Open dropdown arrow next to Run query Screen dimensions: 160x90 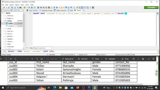[x=59, y=7]
